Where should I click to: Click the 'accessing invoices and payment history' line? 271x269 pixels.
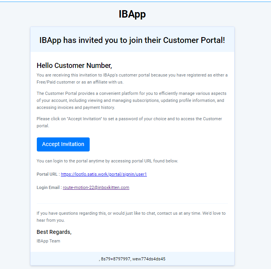click(76, 107)
